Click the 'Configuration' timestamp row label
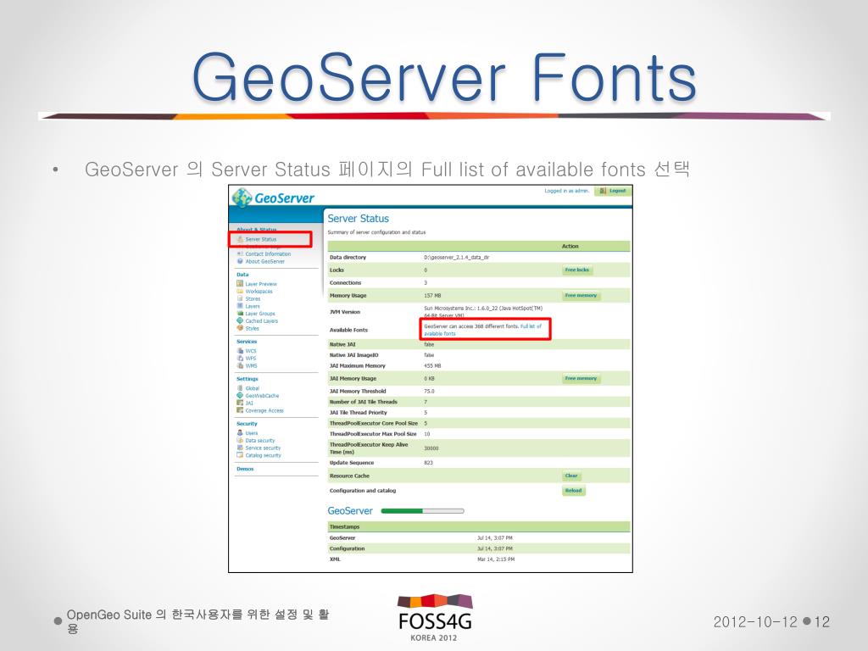Screen dimensions: 868x651 pos(347,548)
